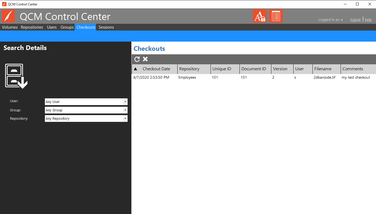Click the sort arrow in table header
This screenshot has width=376, height=214.
click(135, 69)
